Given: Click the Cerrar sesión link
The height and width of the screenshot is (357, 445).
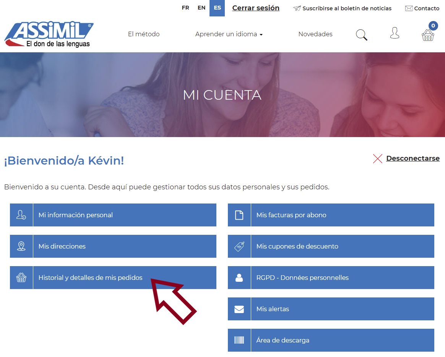Looking at the screenshot, I should 256,8.
